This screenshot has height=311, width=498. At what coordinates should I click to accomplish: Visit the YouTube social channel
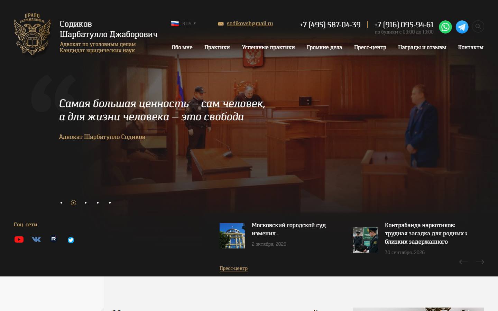coord(19,239)
